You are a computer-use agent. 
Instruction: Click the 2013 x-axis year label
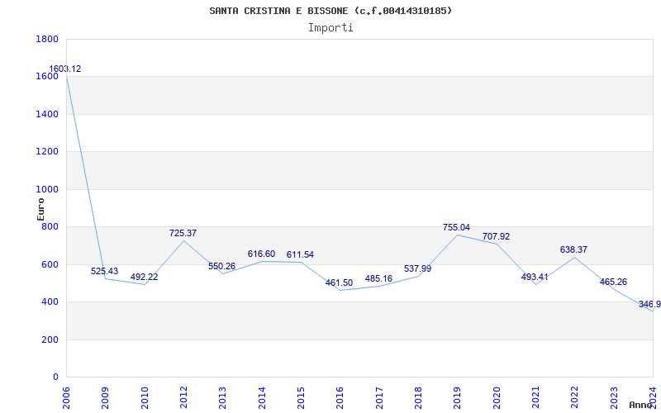(x=222, y=398)
